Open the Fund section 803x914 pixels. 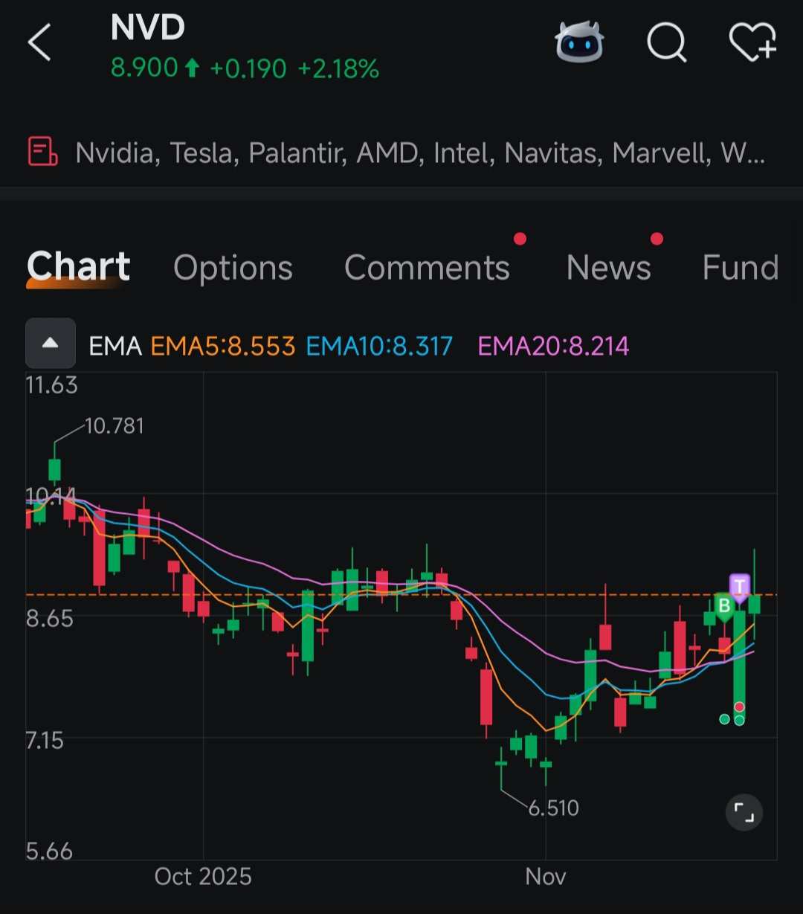tap(739, 268)
